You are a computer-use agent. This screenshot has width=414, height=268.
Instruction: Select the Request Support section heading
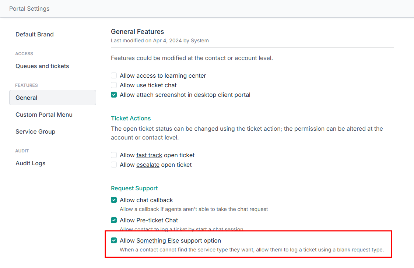point(134,188)
